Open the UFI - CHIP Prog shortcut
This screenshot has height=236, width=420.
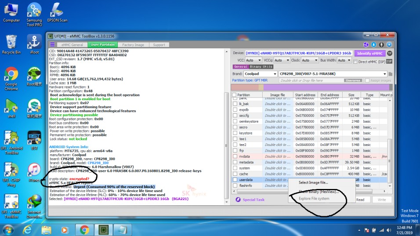tap(11, 174)
